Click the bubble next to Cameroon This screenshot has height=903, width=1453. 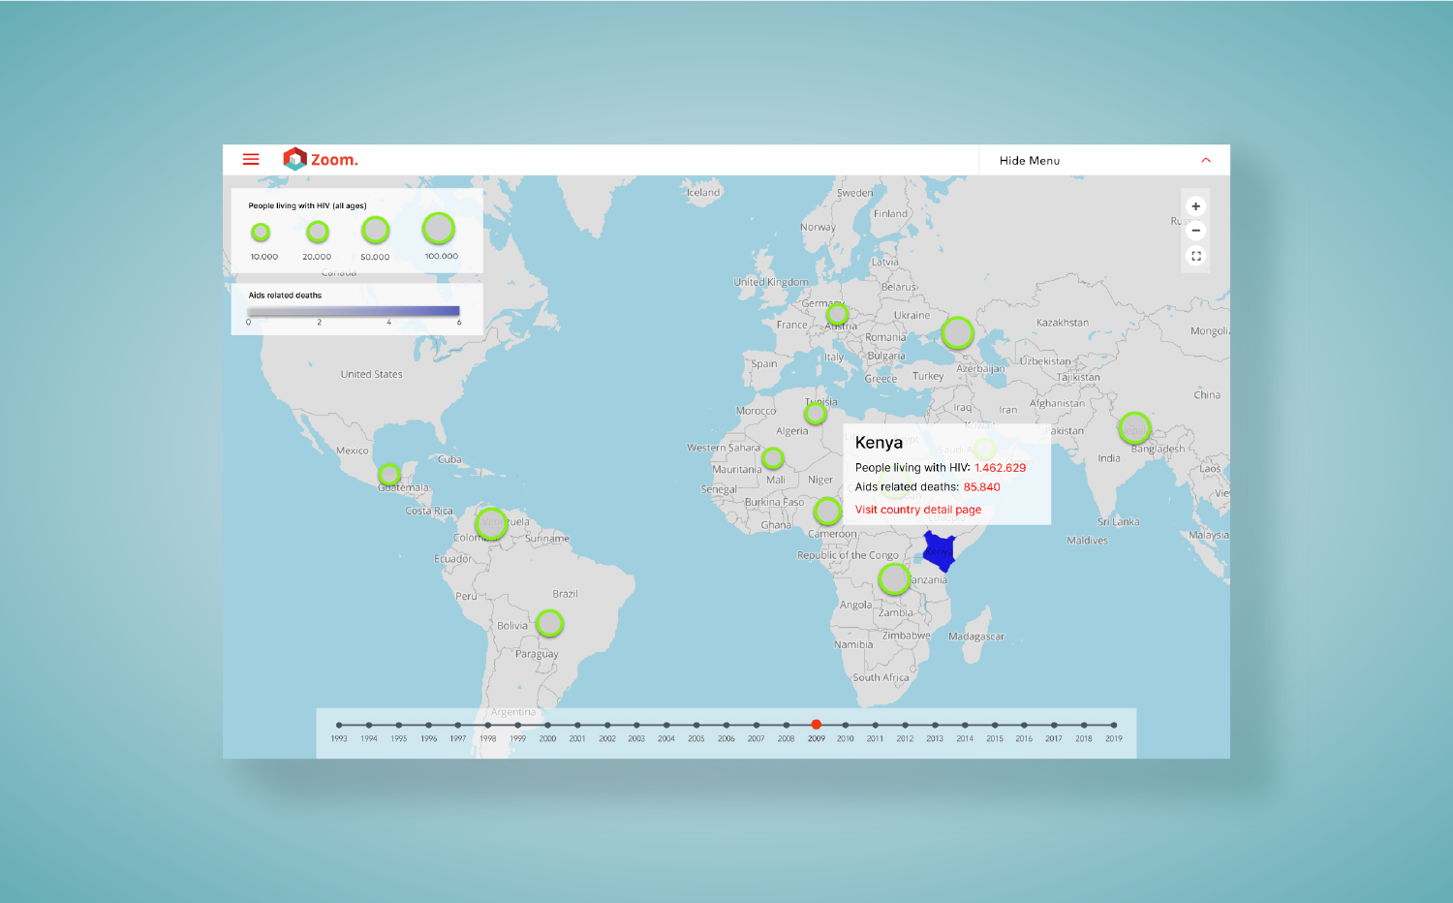(x=827, y=511)
